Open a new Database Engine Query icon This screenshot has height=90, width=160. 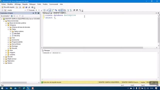pyautogui.click(x=17, y=7)
